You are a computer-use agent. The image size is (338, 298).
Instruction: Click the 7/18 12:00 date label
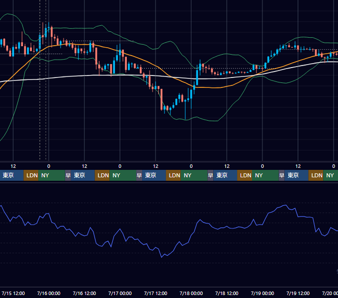[227, 293]
